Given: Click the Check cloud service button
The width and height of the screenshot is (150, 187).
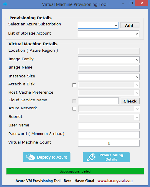Looking at the screenshot, I should (x=130, y=101).
